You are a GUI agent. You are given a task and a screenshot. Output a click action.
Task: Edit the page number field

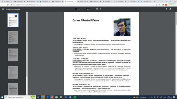click(76, 9)
